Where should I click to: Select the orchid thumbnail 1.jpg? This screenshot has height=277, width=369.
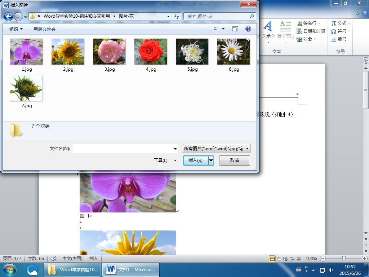click(26, 52)
